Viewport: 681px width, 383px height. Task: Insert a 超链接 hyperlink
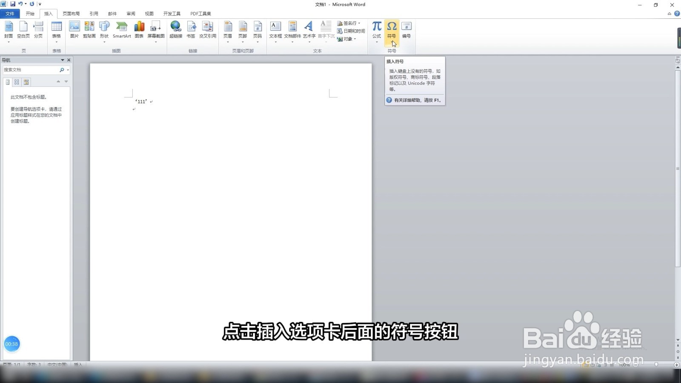pyautogui.click(x=176, y=31)
